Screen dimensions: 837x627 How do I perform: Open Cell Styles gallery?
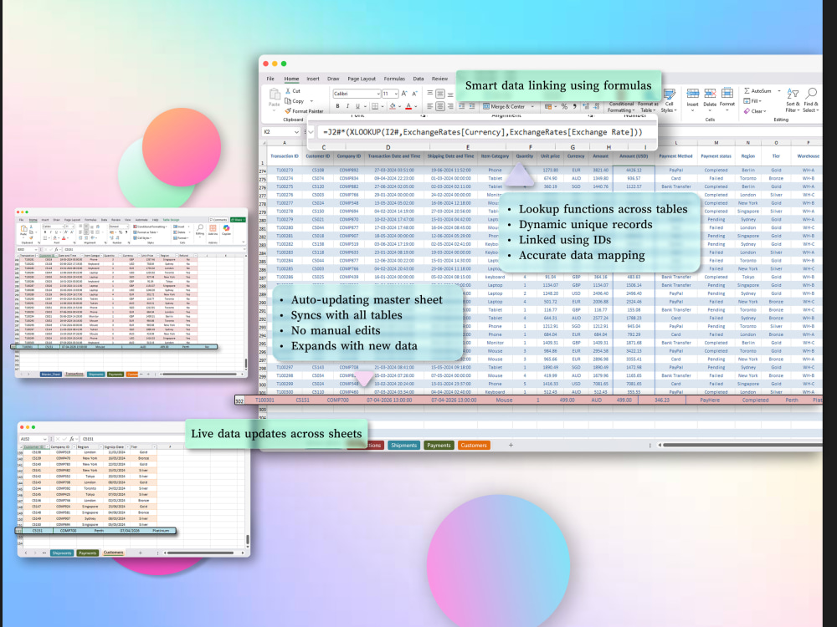coord(669,101)
